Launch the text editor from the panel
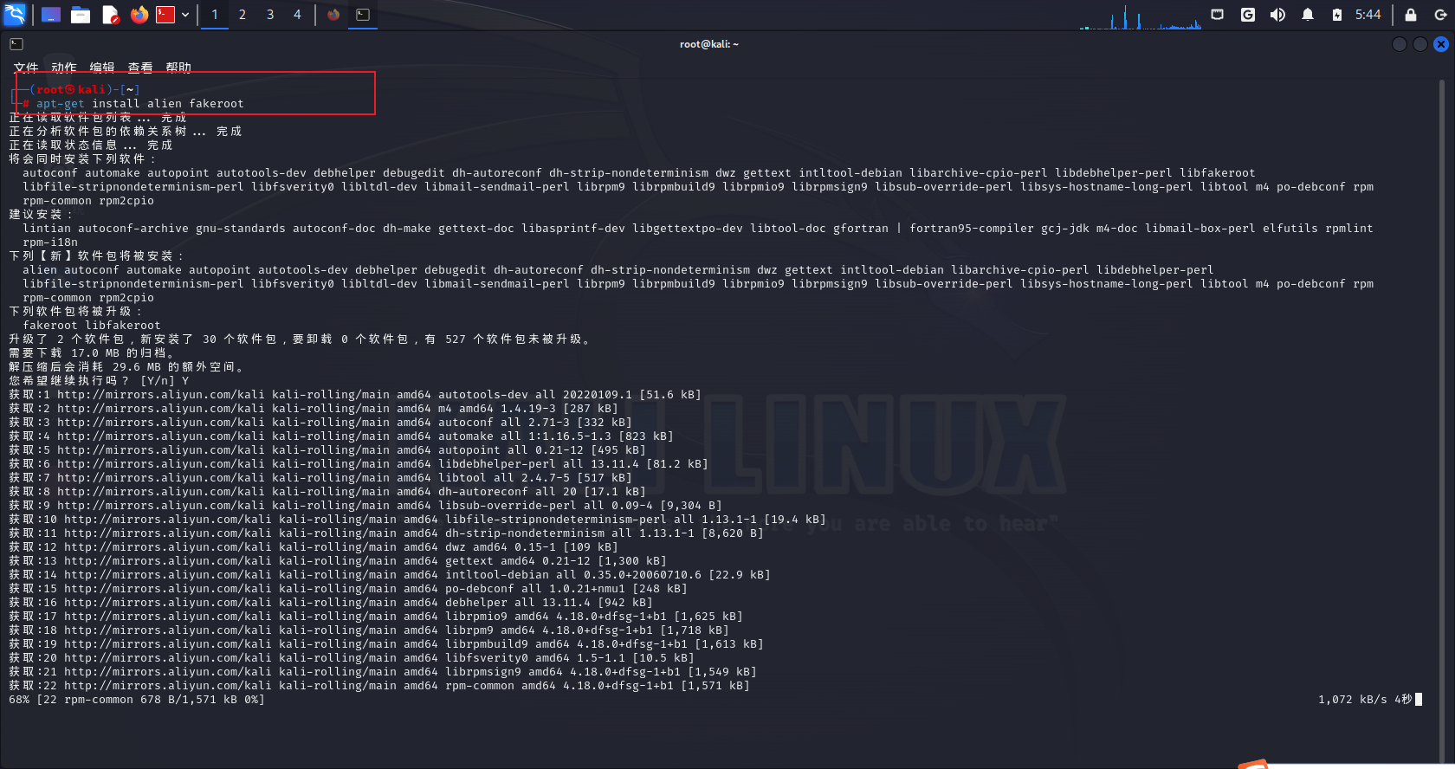The height and width of the screenshot is (769, 1455). pos(110,15)
